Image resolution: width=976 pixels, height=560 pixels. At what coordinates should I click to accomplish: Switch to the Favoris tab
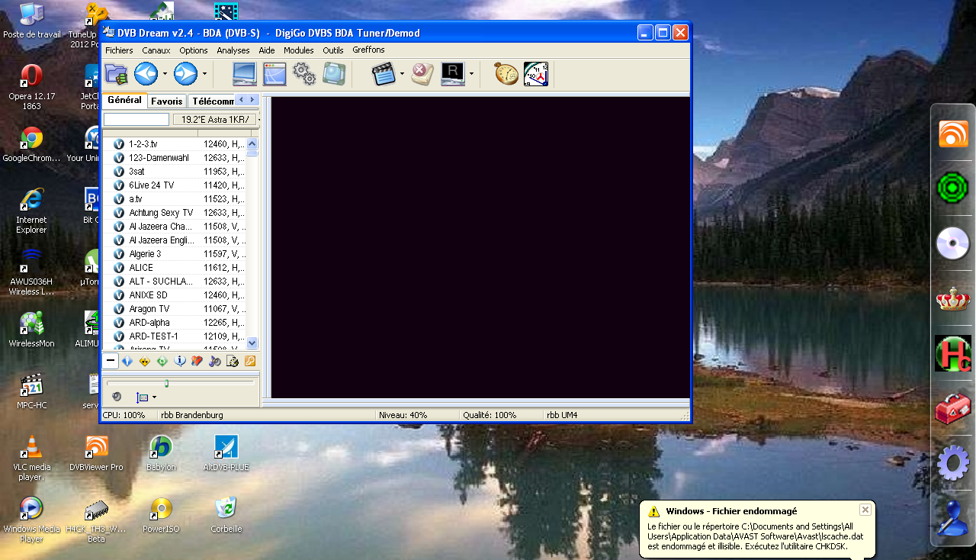click(x=166, y=101)
